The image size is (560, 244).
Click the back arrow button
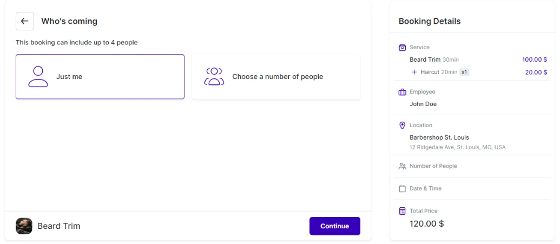tap(25, 21)
